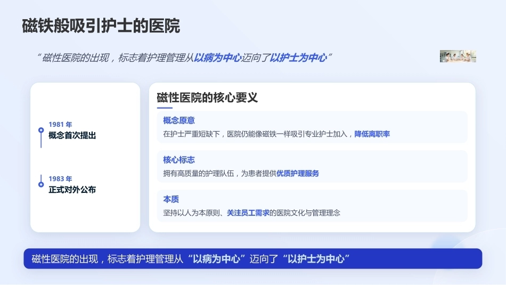Click the blue bottom banner summary text
The width and height of the screenshot is (506, 285).
[x=191, y=259]
